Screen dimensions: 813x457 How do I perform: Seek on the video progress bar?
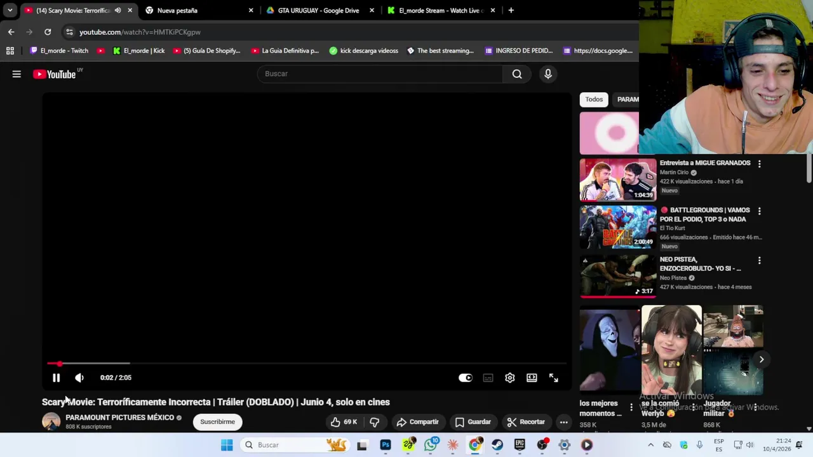pyautogui.click(x=307, y=364)
